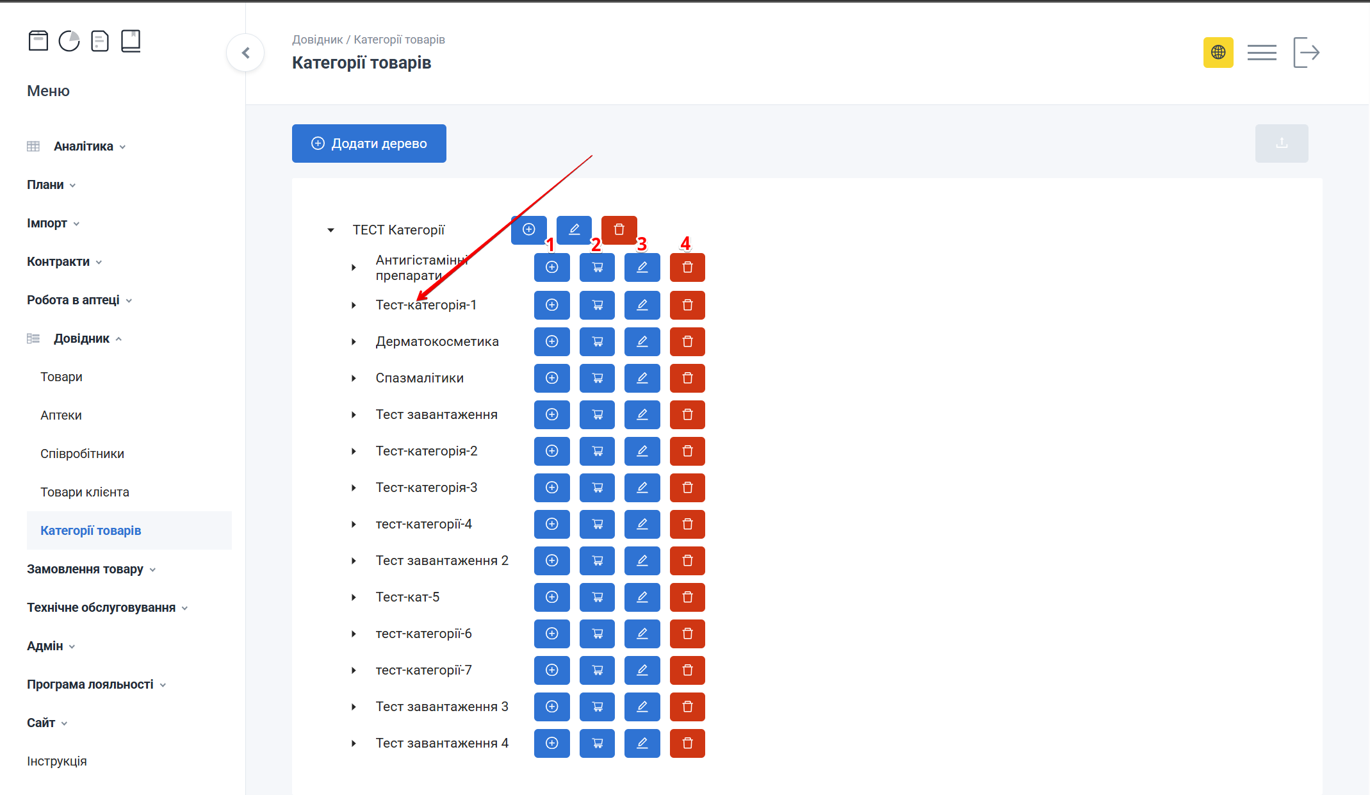Delete the Дерматокосметика category with trash icon

687,341
